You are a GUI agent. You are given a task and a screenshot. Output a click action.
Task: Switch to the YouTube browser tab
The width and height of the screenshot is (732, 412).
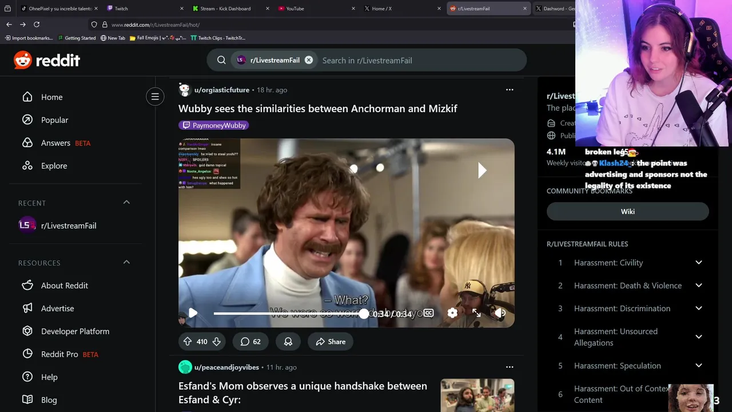pyautogui.click(x=316, y=9)
